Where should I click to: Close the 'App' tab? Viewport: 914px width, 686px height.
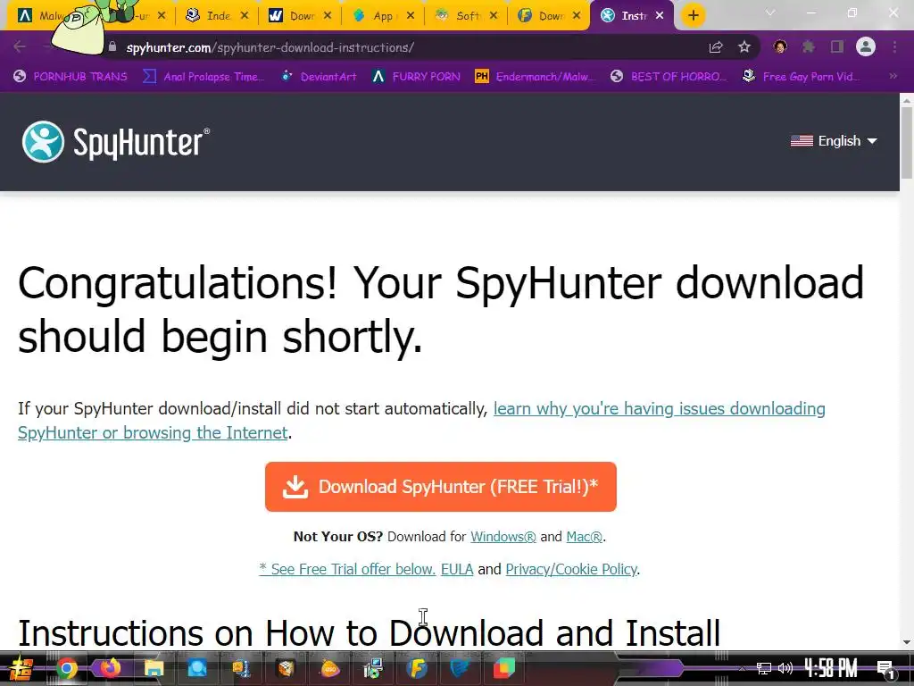pos(411,16)
